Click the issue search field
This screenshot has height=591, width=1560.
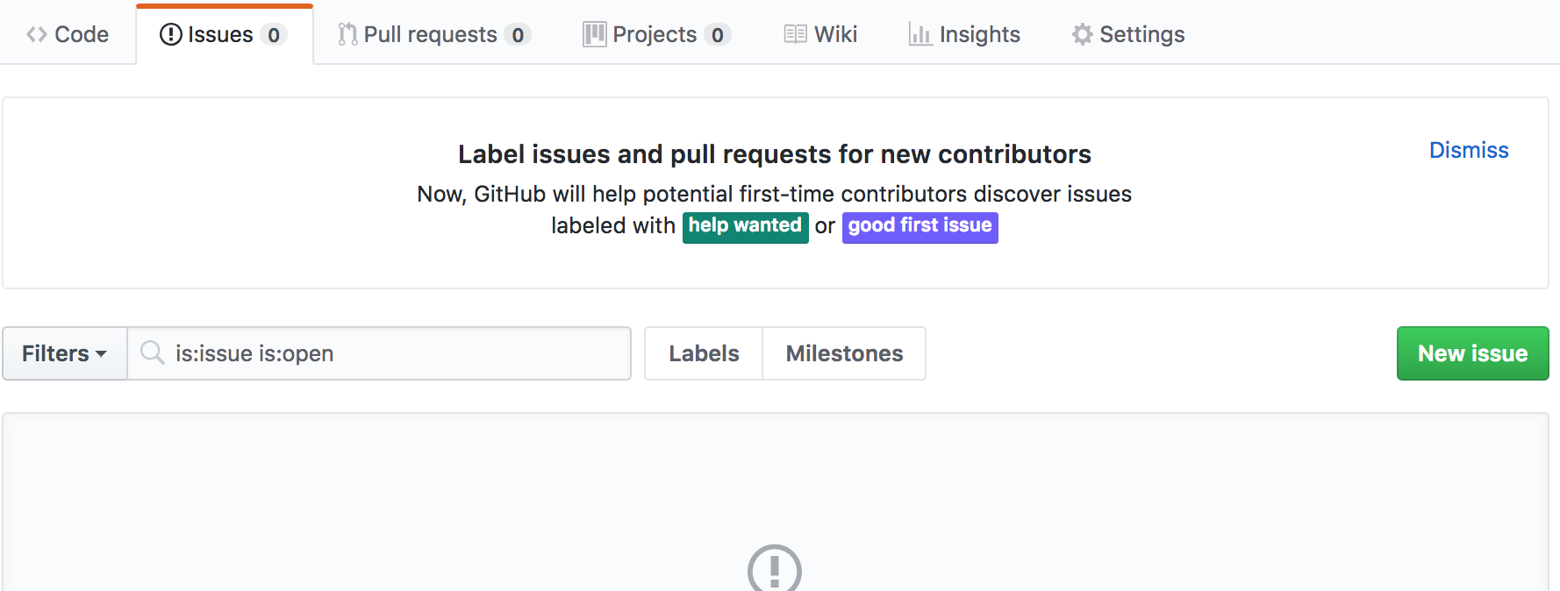coord(379,353)
